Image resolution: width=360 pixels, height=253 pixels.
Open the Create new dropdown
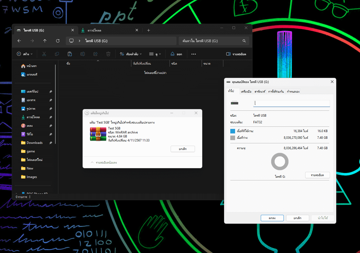(x=25, y=54)
